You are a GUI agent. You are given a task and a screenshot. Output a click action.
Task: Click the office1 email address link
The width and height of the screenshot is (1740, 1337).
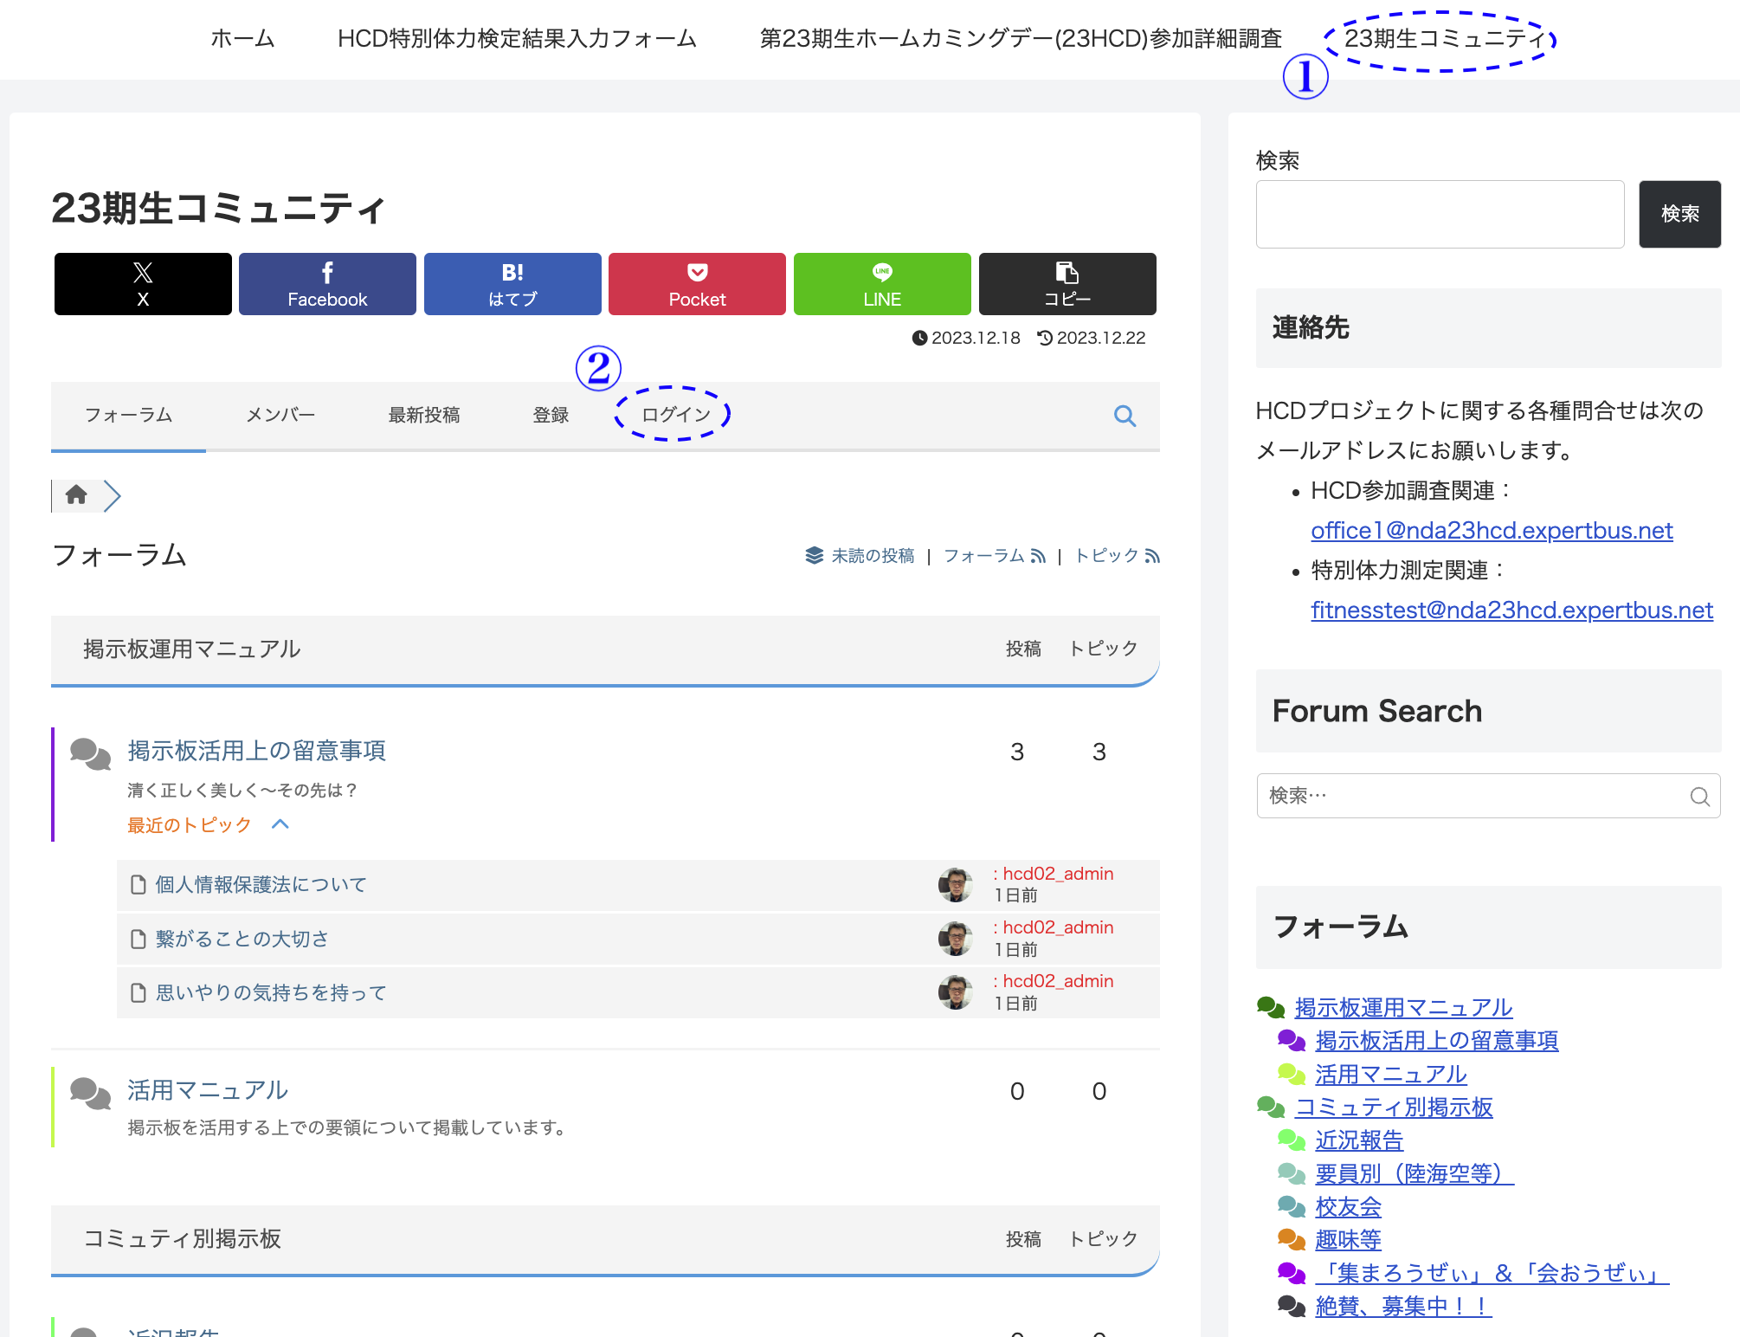tap(1491, 530)
